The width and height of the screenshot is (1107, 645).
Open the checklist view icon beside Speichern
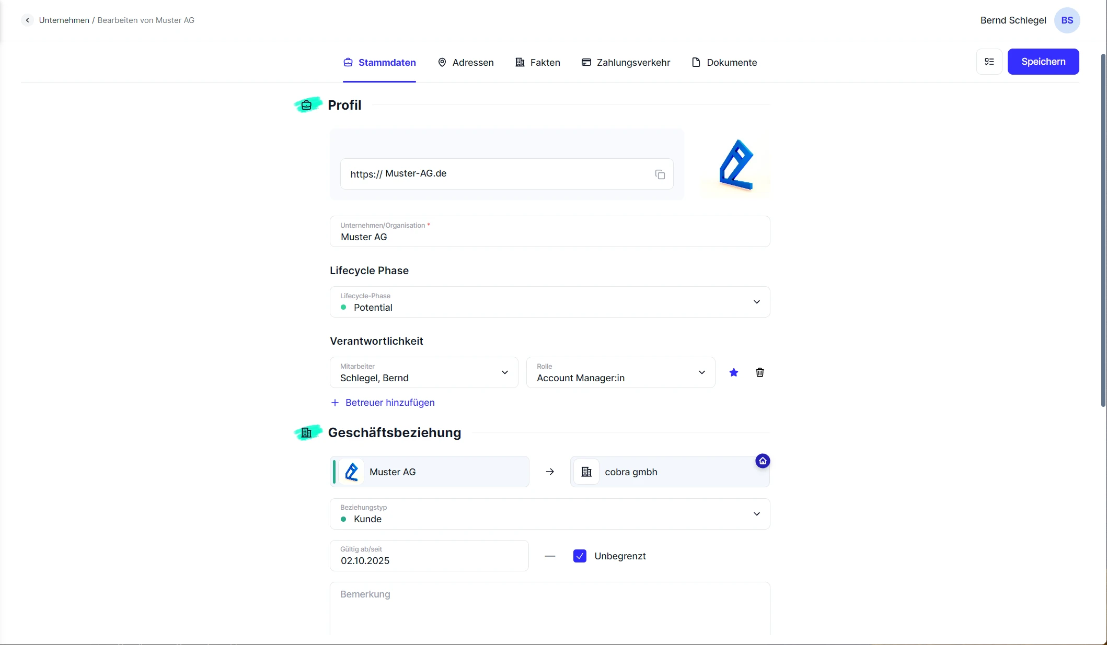pos(989,62)
